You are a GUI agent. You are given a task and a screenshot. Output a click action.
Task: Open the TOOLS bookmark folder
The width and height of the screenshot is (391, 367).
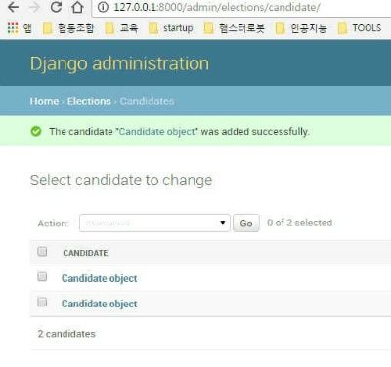[x=360, y=28]
